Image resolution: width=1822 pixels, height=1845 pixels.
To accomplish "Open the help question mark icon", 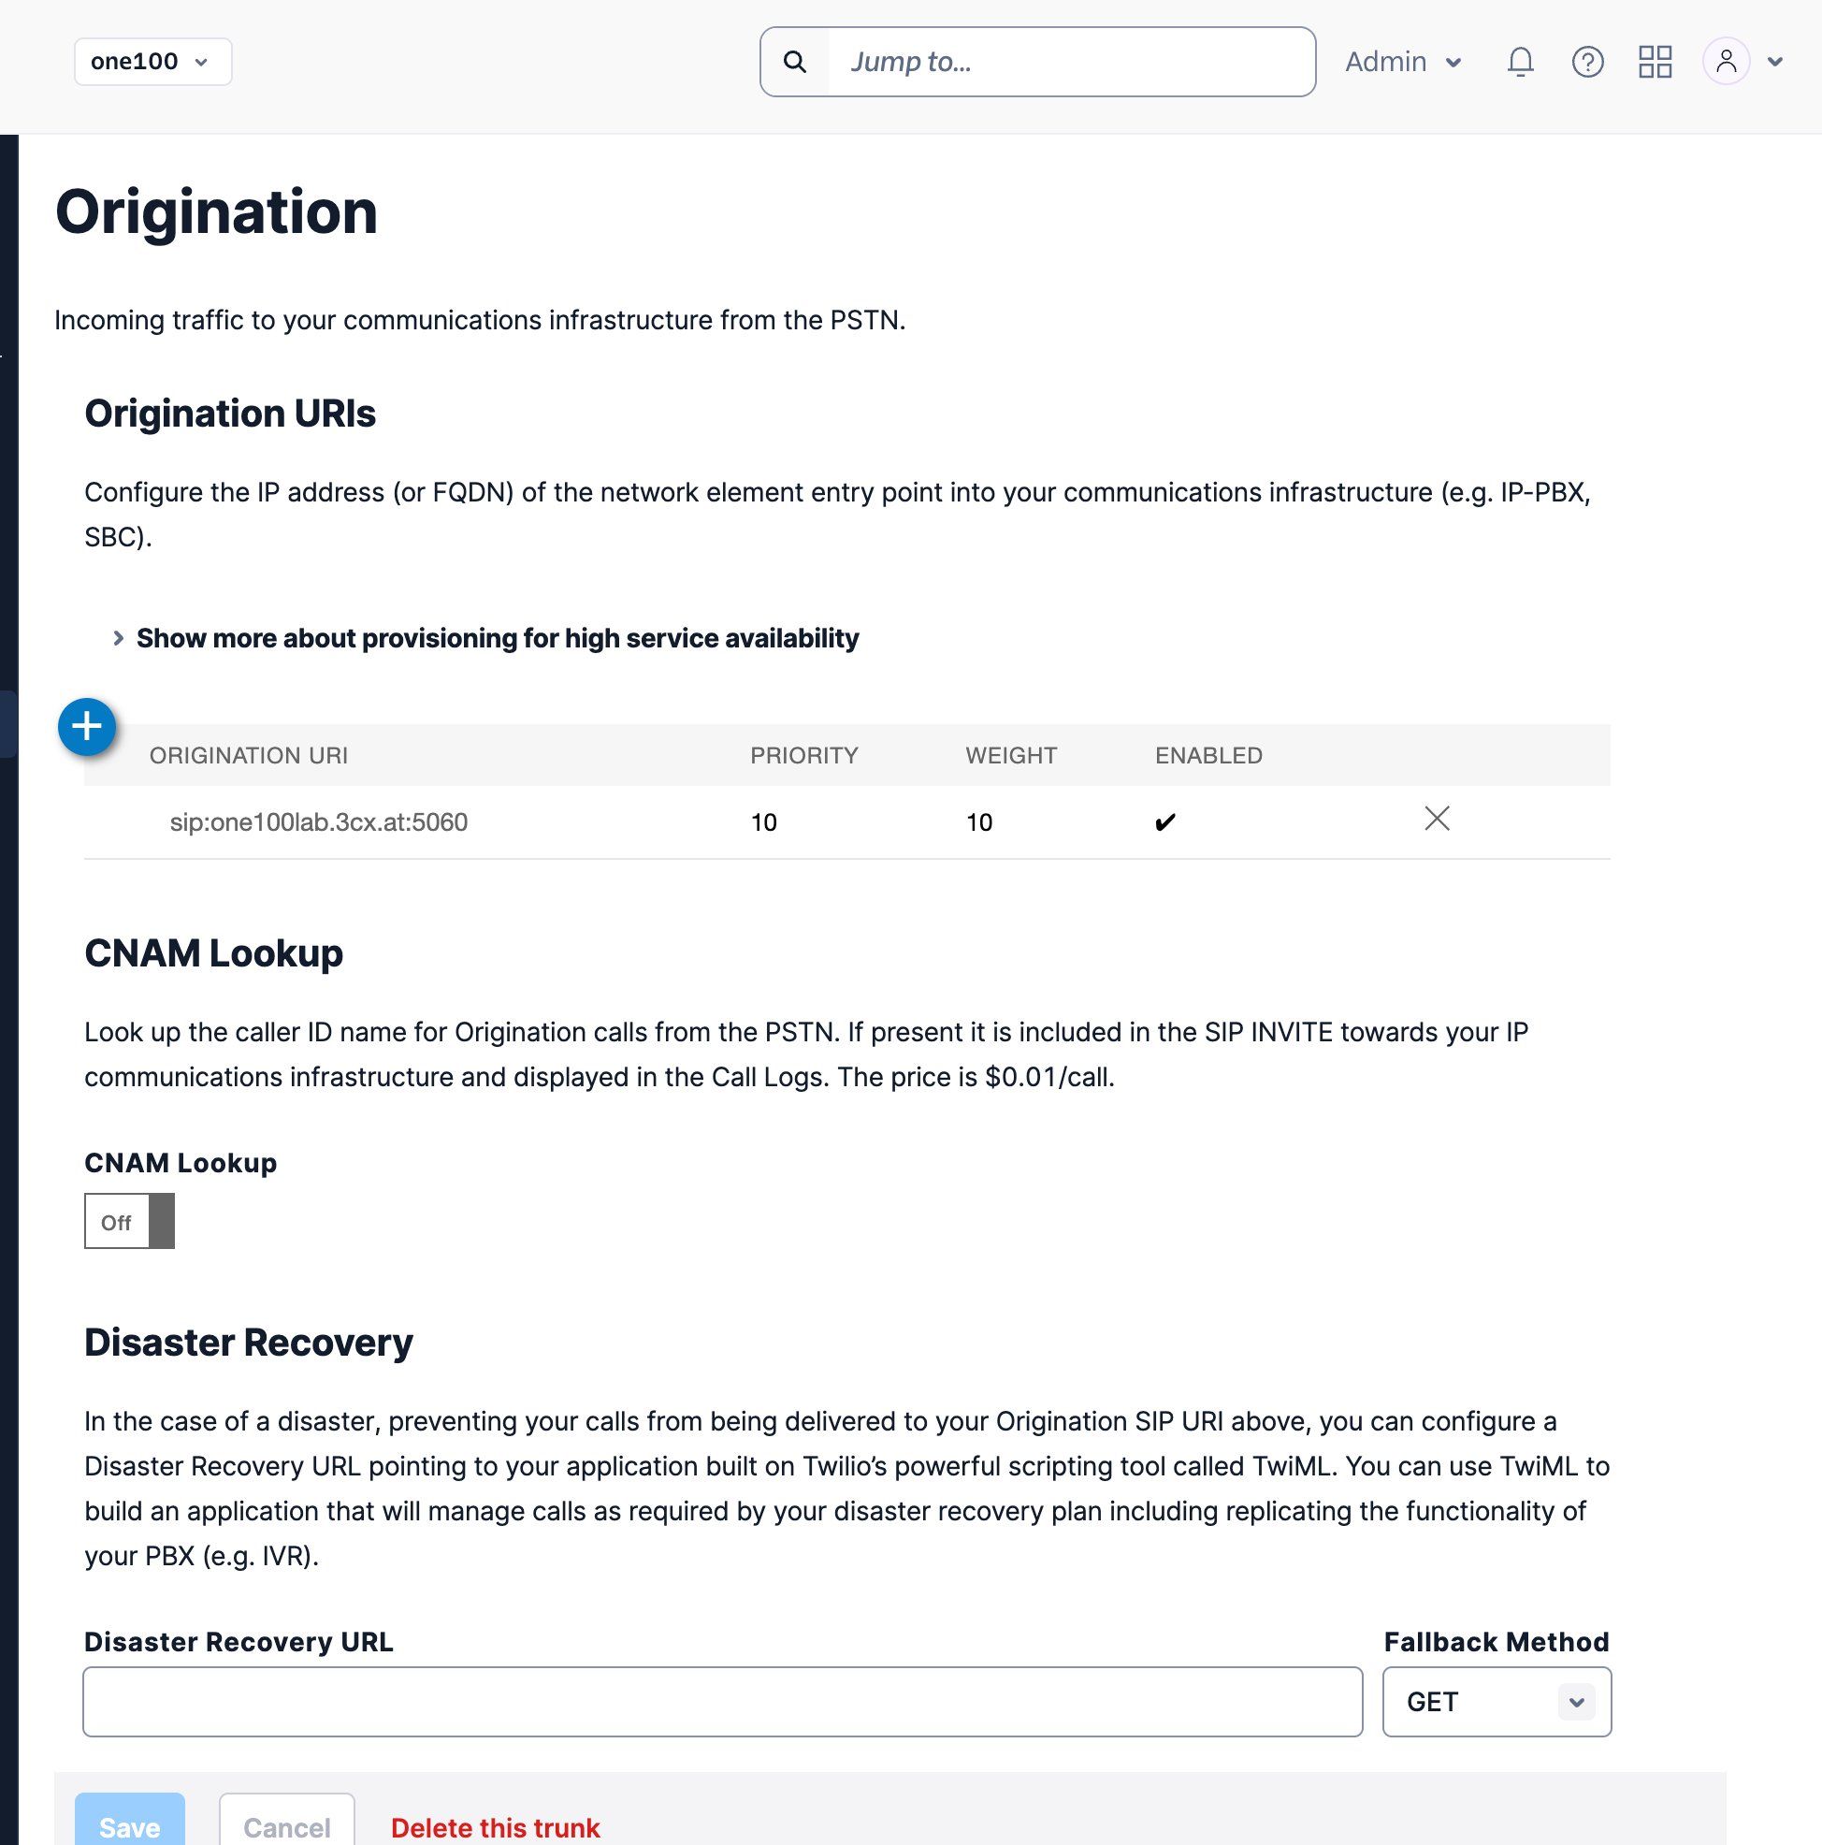I will coord(1587,62).
